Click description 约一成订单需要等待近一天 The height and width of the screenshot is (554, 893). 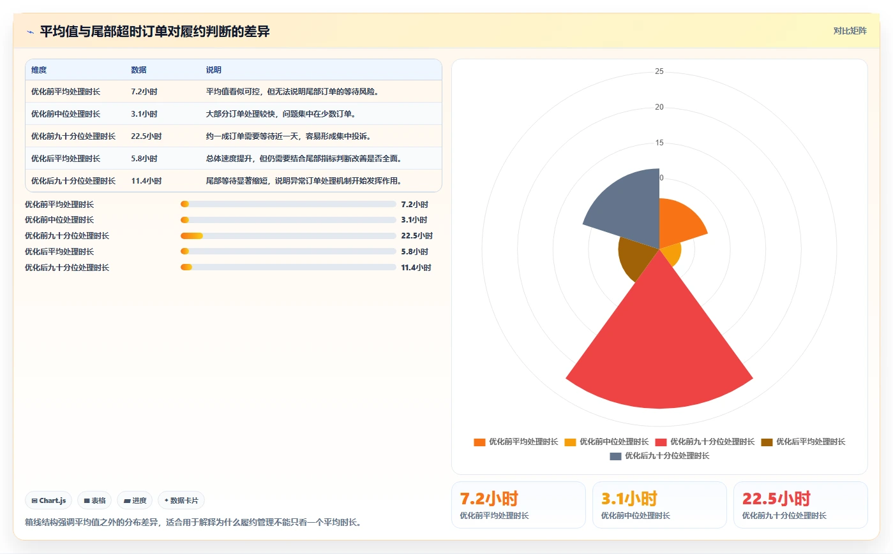click(289, 136)
